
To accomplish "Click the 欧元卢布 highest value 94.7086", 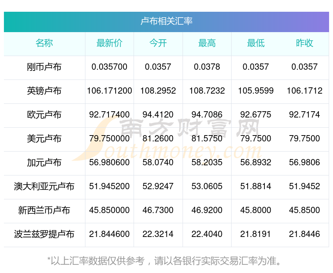I will click(207, 115).
